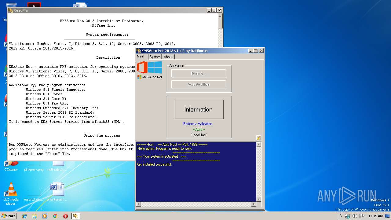Click 'System requirements:' heading in ReadMe

pos(107,35)
